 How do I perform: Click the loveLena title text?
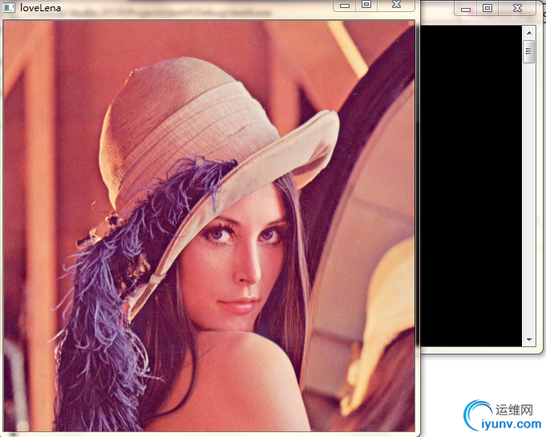pyautogui.click(x=40, y=8)
